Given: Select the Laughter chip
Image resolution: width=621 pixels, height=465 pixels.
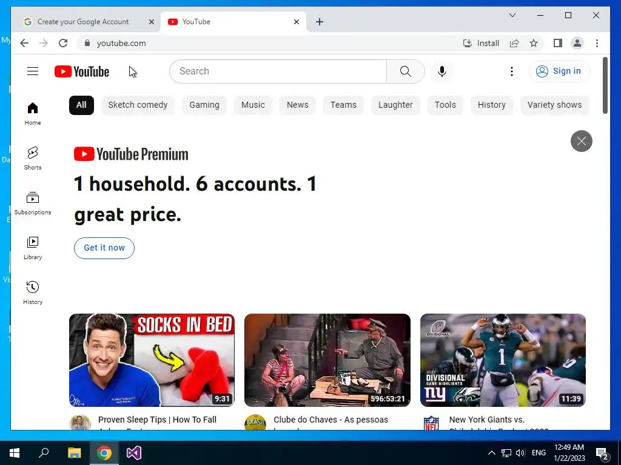Looking at the screenshot, I should (395, 105).
